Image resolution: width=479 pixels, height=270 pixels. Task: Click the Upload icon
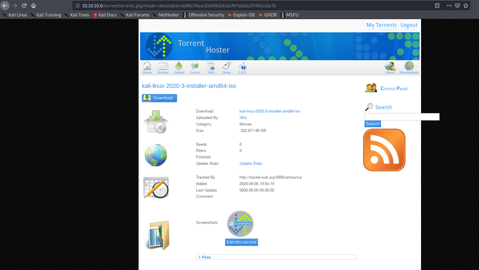pyautogui.click(x=179, y=68)
